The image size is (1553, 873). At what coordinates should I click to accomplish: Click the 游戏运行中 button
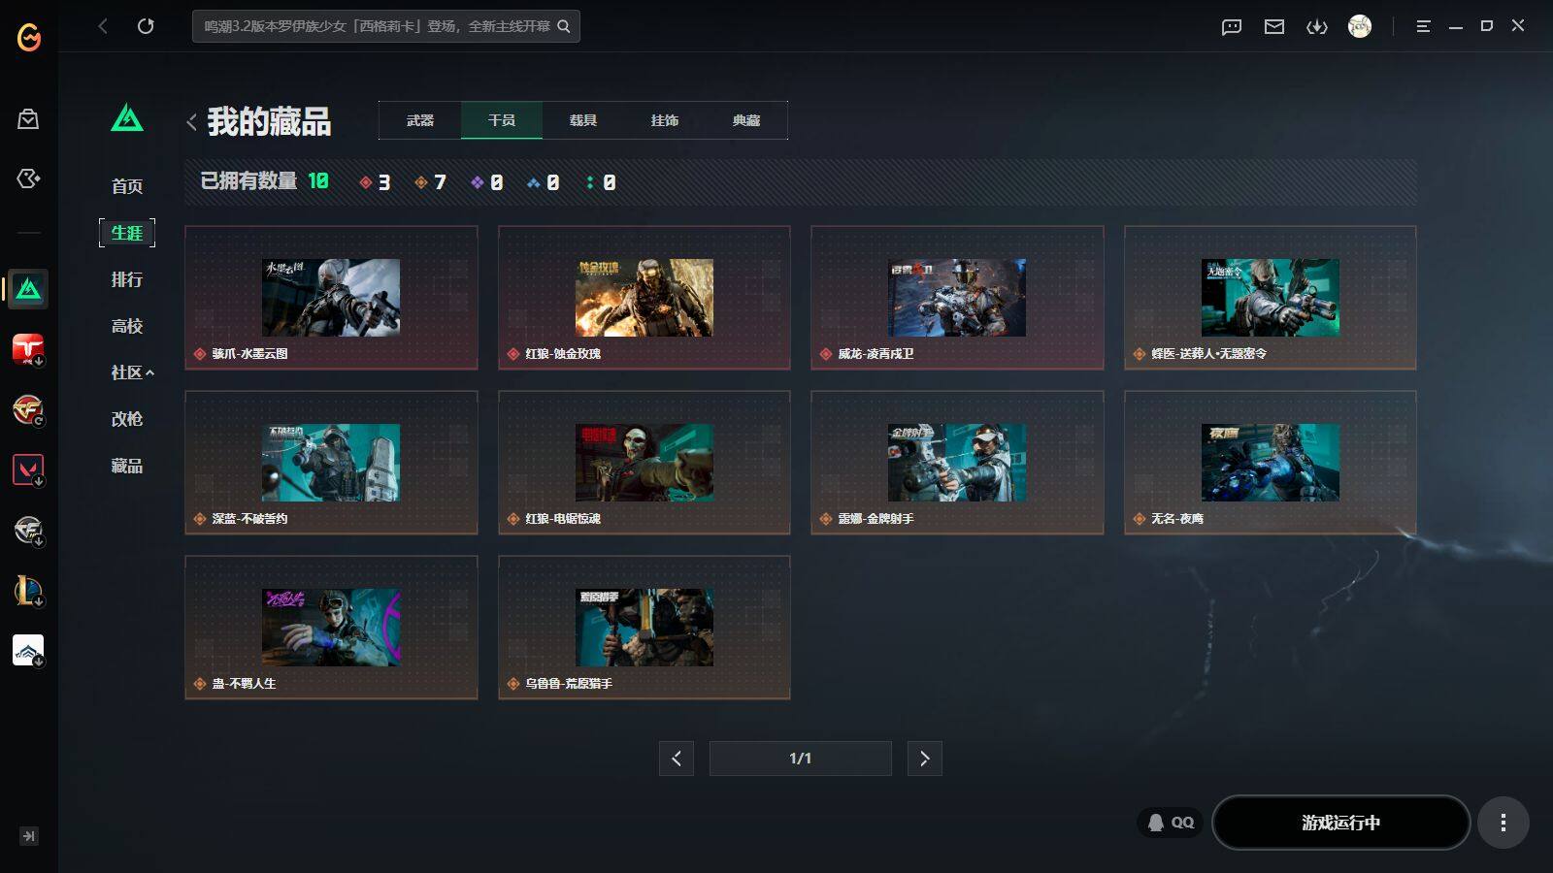pyautogui.click(x=1340, y=823)
